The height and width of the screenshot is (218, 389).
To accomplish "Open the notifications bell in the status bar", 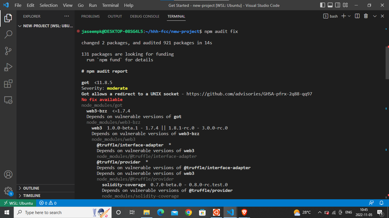I will click(x=381, y=203).
